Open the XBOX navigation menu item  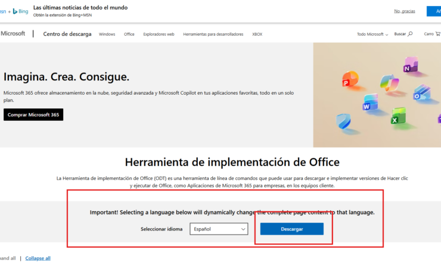[257, 34]
